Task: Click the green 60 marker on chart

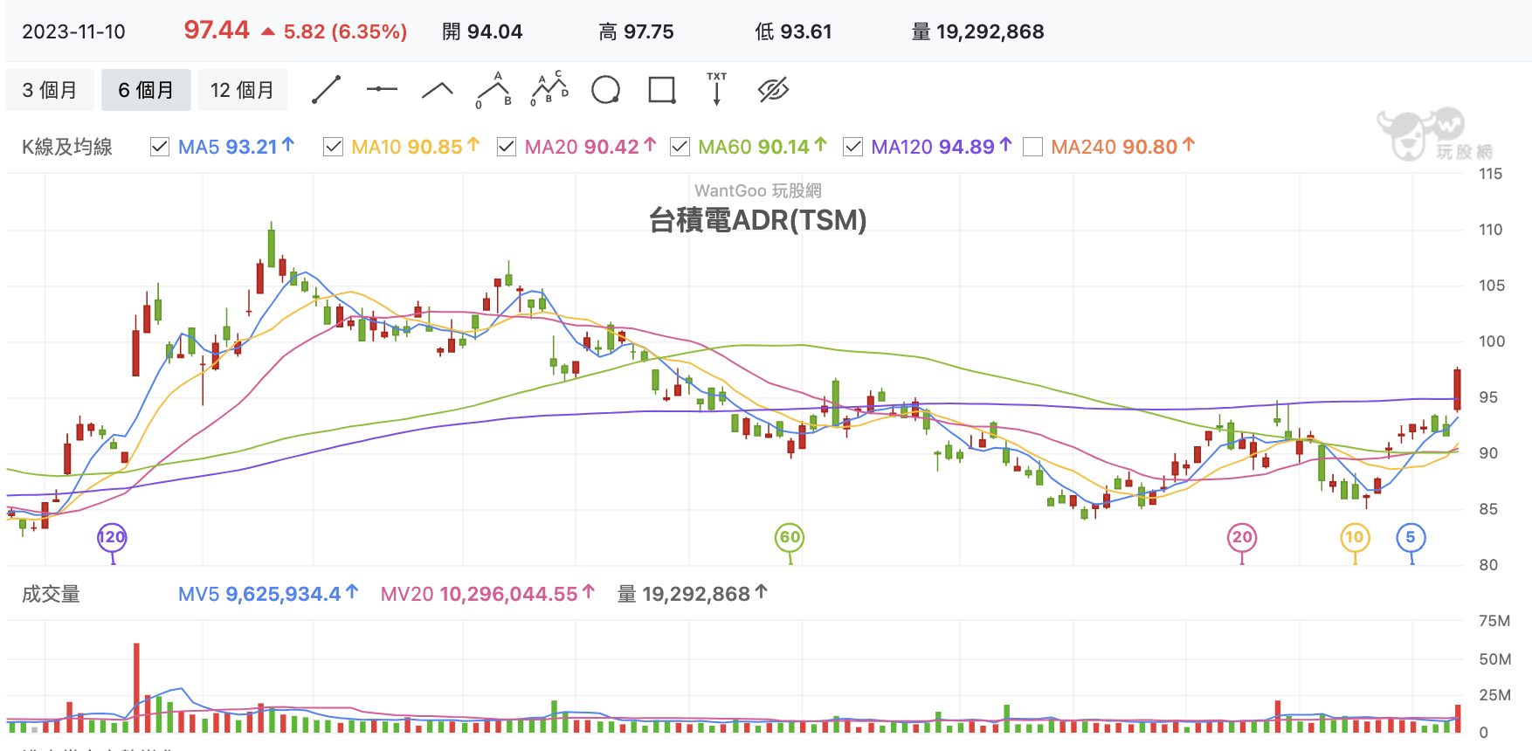Action: point(790,537)
